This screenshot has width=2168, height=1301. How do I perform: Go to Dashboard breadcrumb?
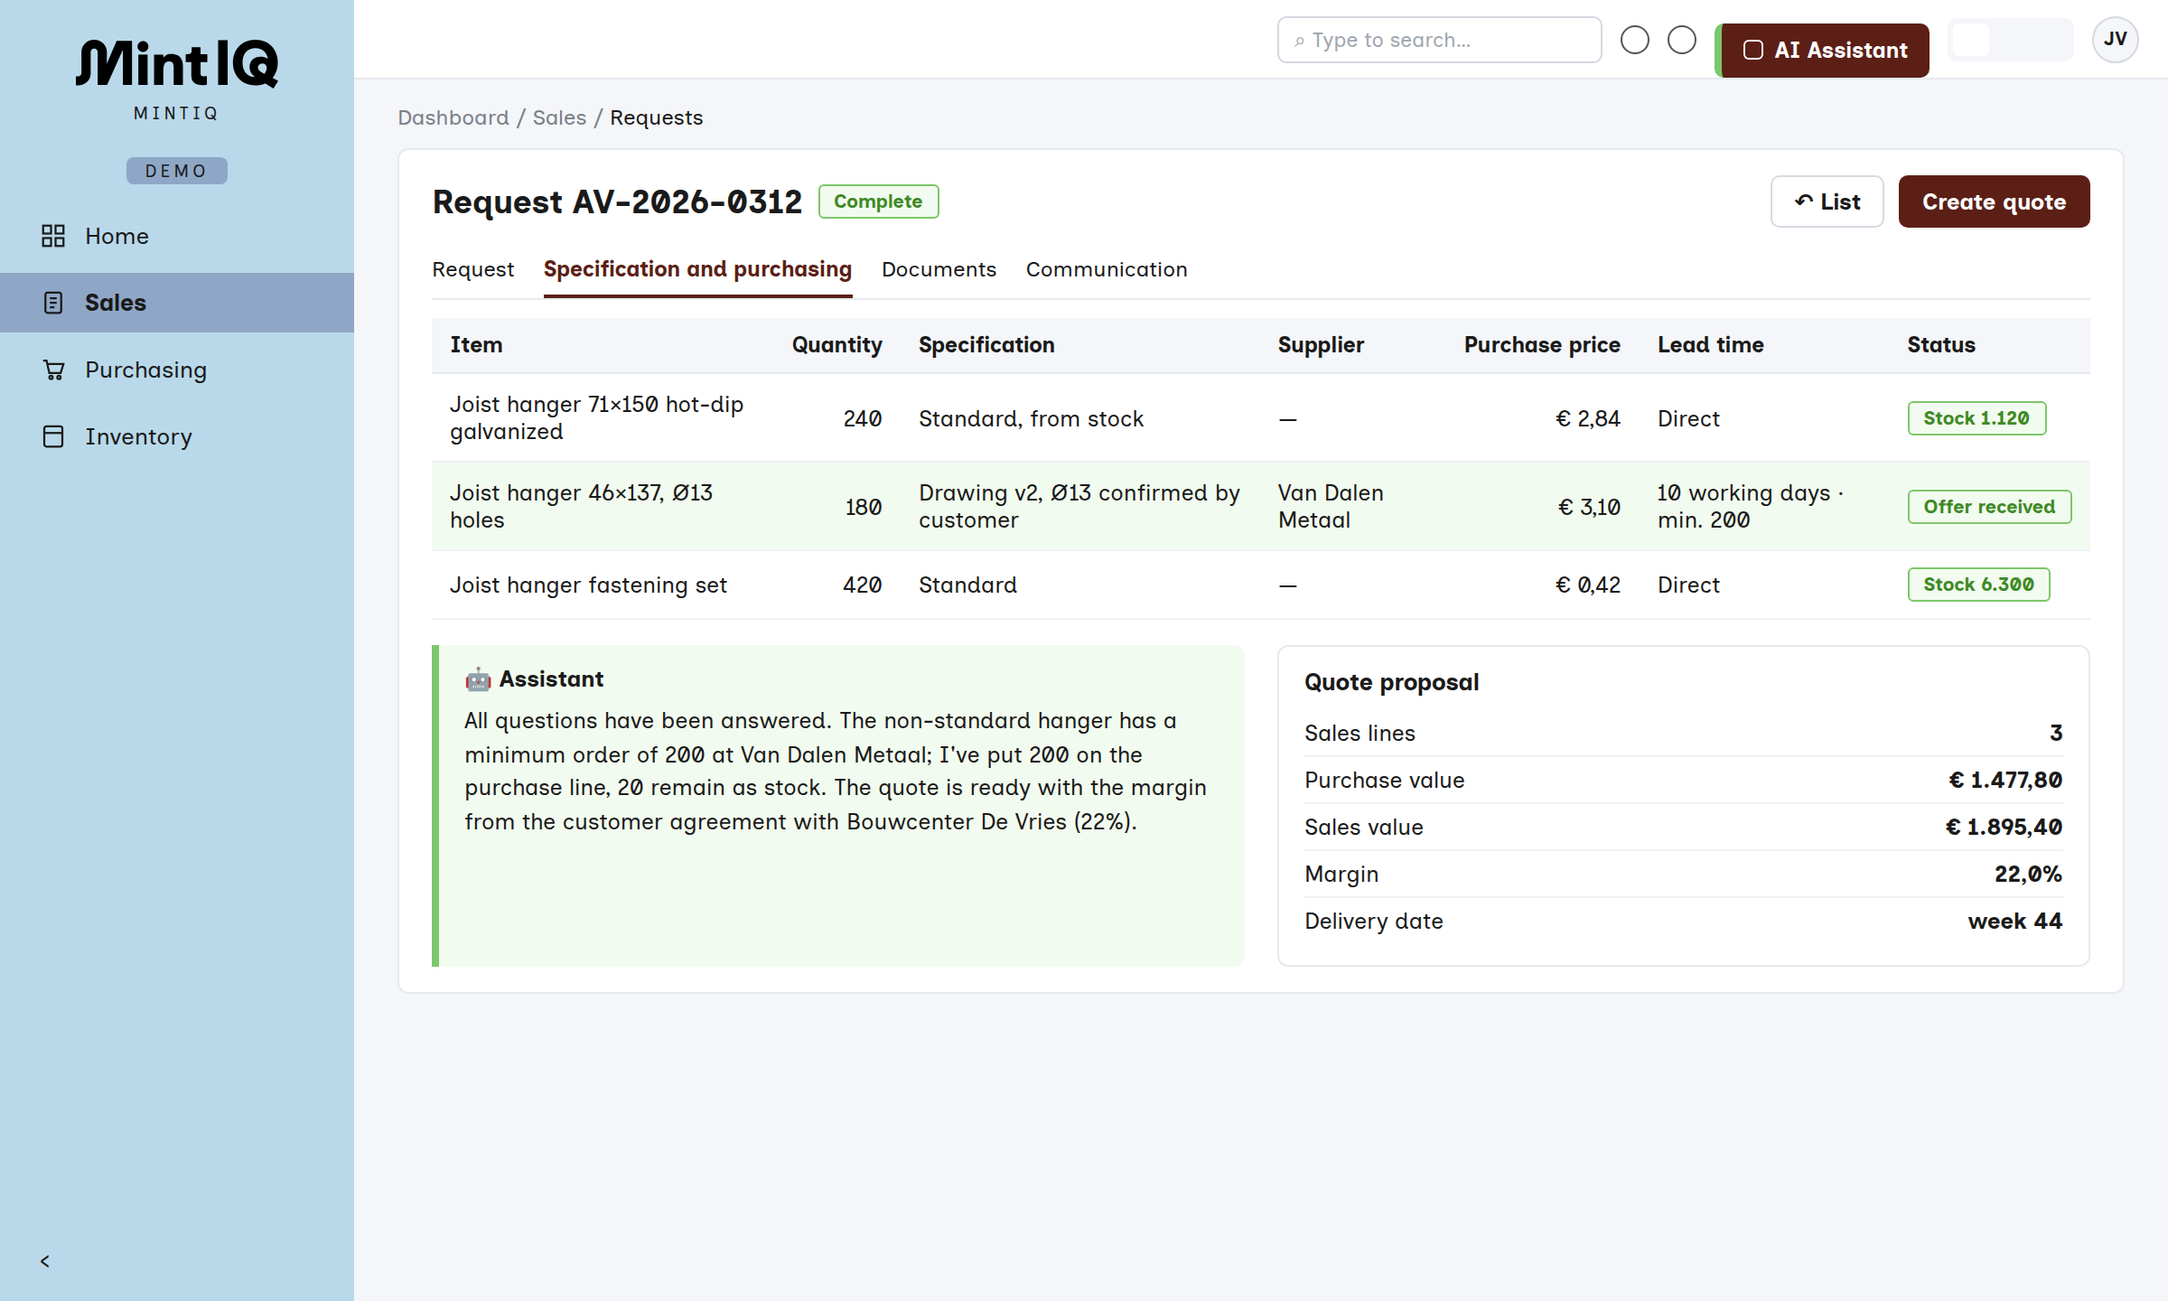(453, 117)
